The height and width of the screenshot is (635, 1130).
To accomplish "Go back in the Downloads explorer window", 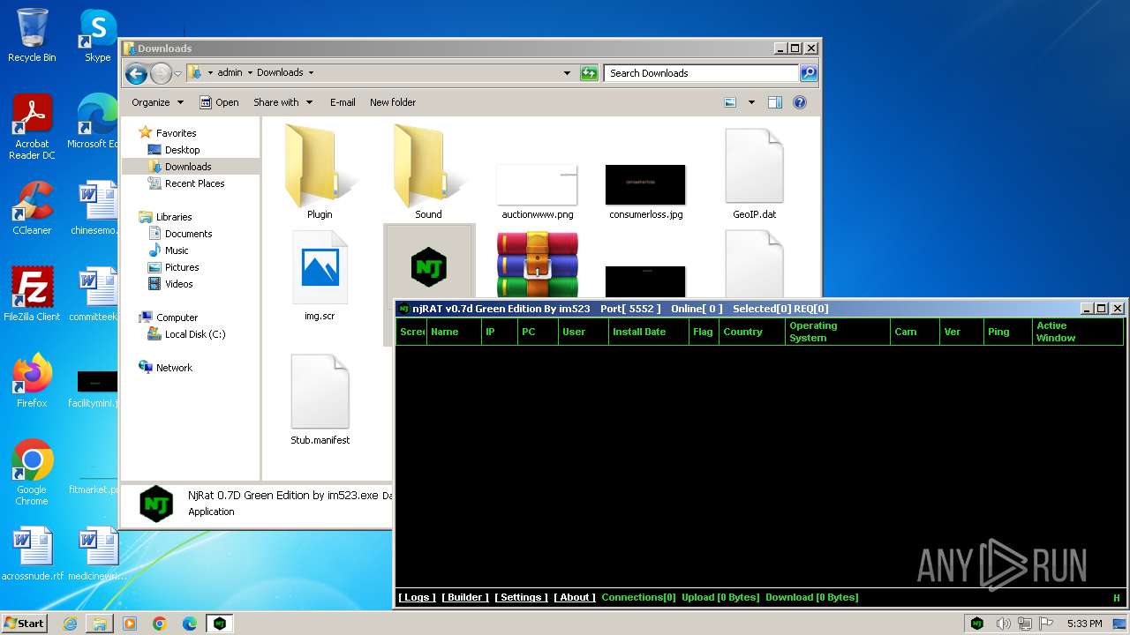I will 136,73.
